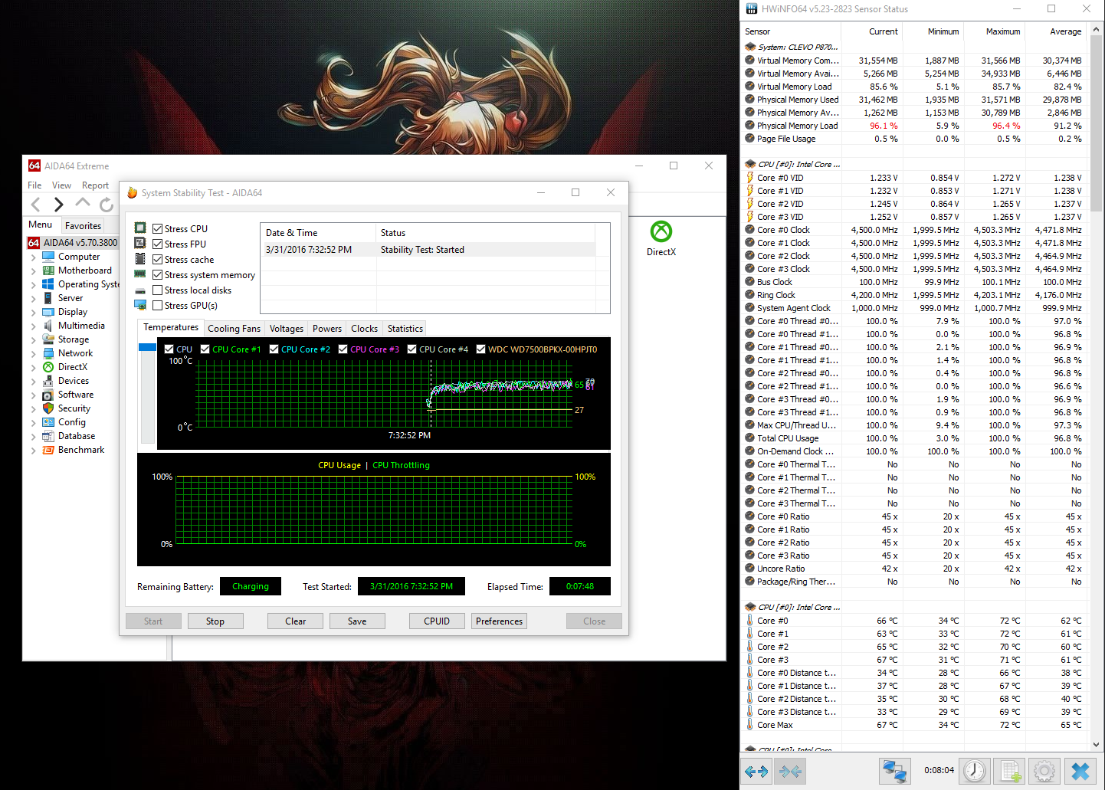
Task: Click the AIDA64 forward navigation arrow
Action: [58, 204]
